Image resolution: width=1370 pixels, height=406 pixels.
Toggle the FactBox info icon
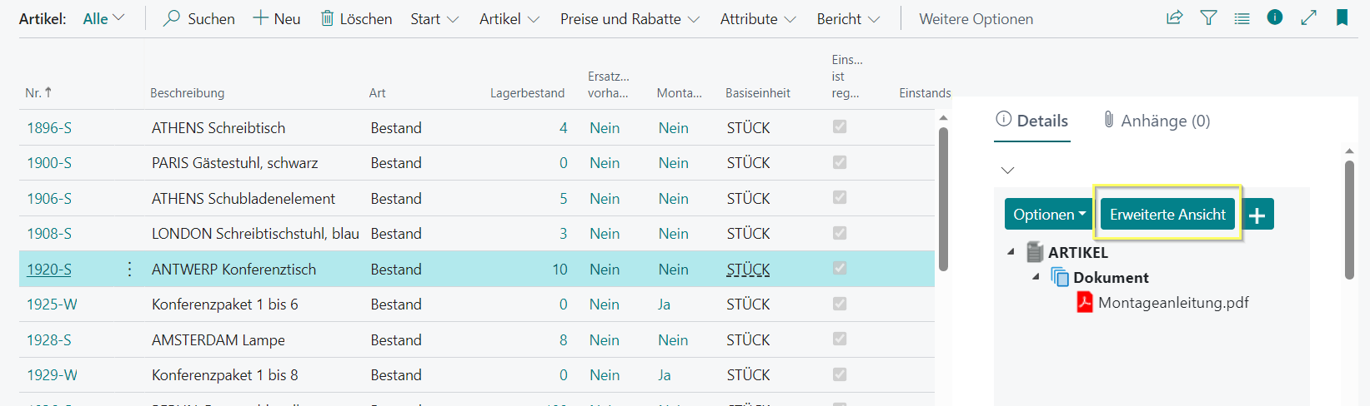pyautogui.click(x=1275, y=17)
